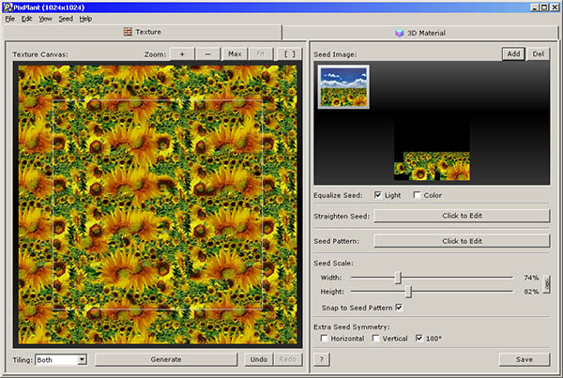Click the seed scale aspect lock icon
Viewport: 563px width, 378px height.
pos(546,284)
